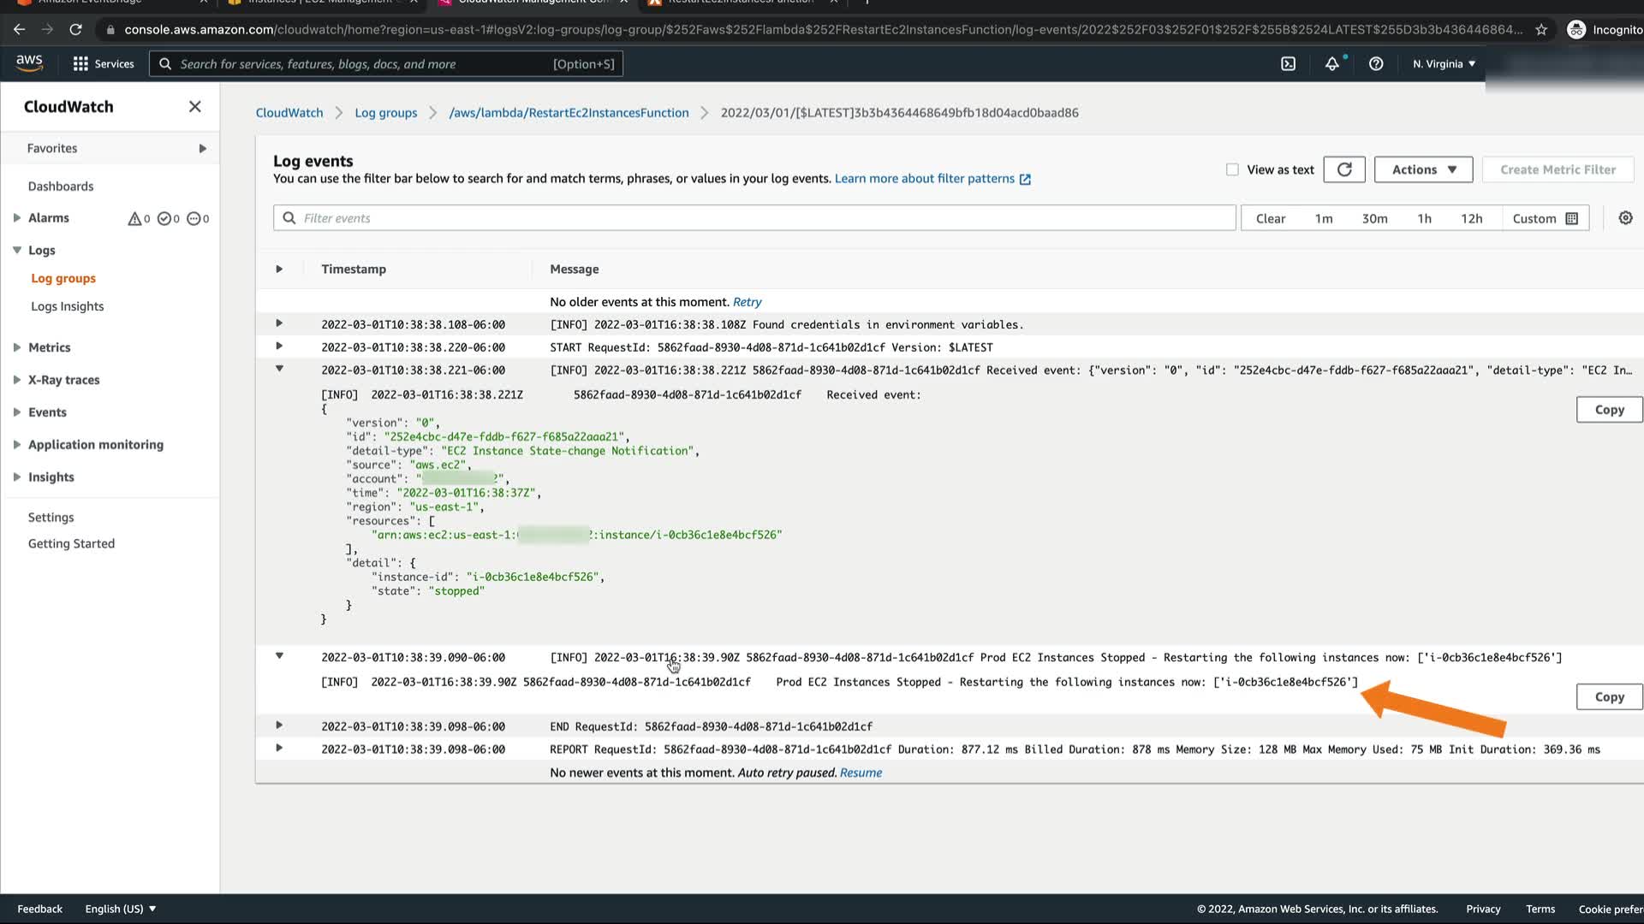Enable the View as text checkbox
The image size is (1644, 924).
pos(1232,169)
